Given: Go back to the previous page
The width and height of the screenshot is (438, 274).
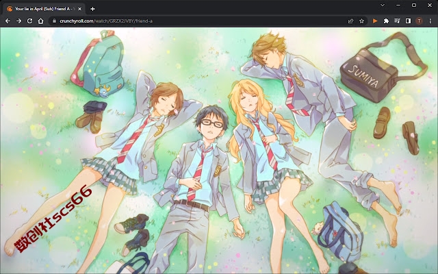Looking at the screenshot, I should pos(8,21).
